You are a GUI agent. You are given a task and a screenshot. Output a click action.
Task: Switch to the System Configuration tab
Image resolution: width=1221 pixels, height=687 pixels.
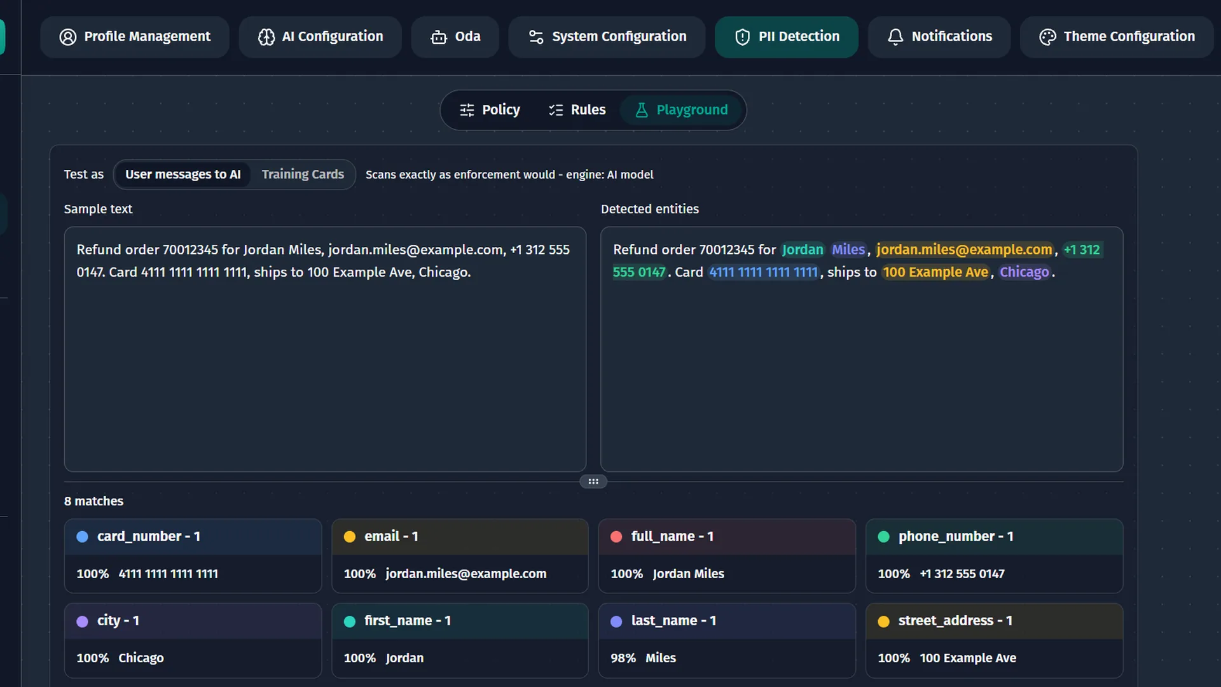[607, 37]
